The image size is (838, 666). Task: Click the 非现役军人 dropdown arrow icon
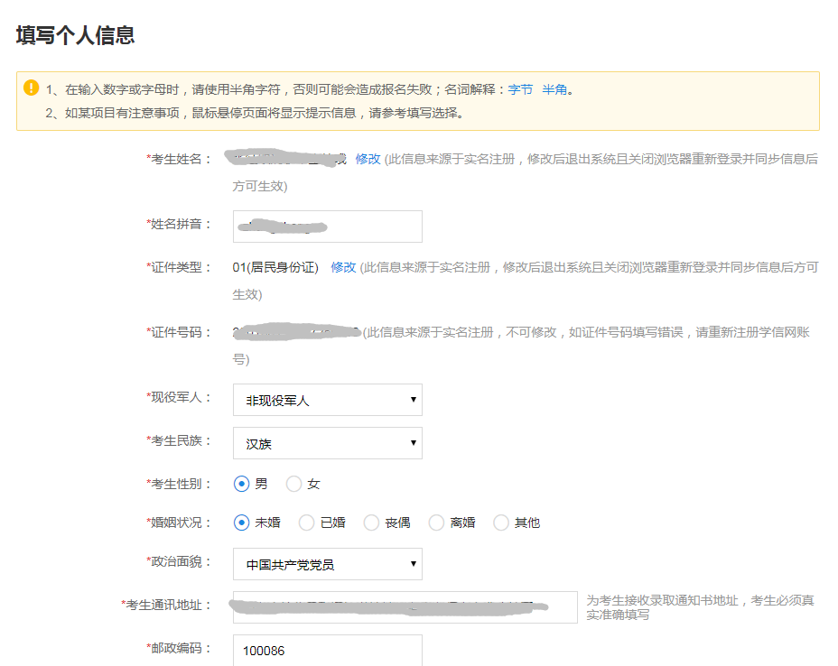(412, 400)
